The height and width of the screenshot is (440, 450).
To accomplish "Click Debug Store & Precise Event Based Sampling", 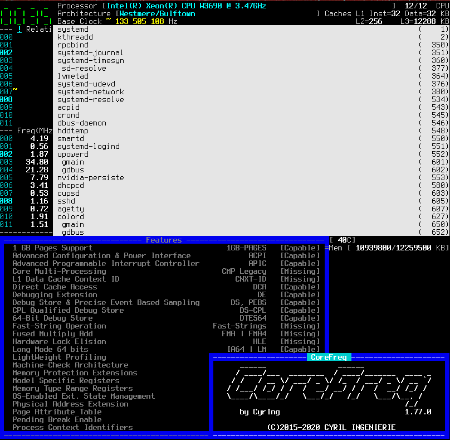I will [166, 302].
